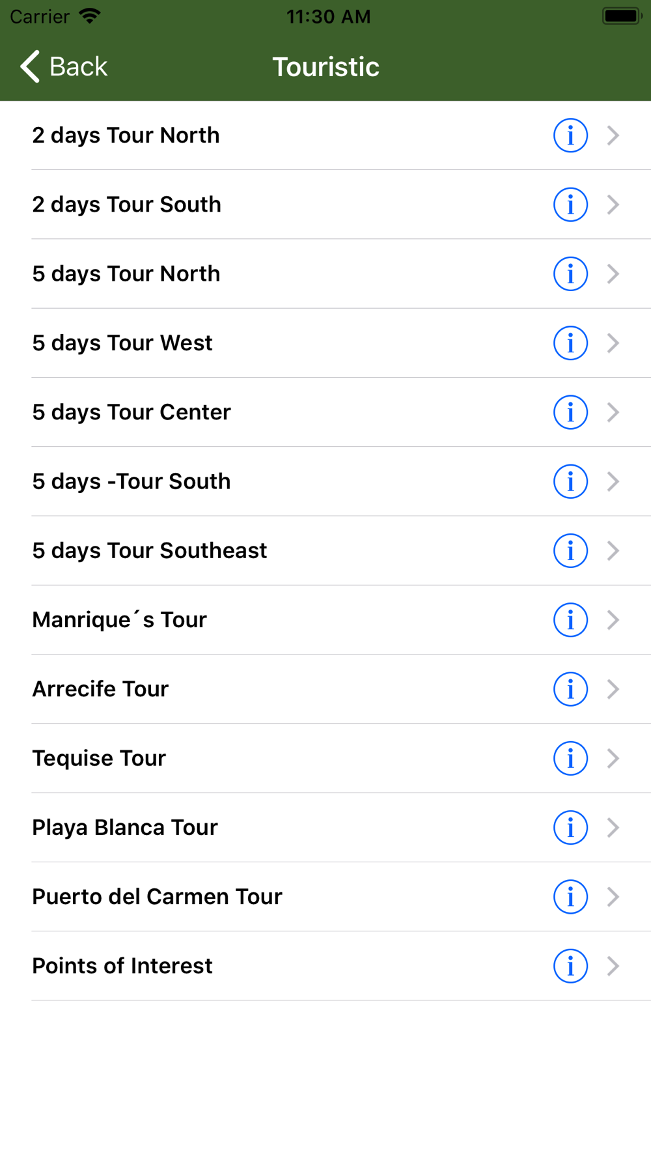Tap info icon beside Manrique's Tour
Image resolution: width=651 pixels, height=1158 pixels.
pyautogui.click(x=570, y=620)
